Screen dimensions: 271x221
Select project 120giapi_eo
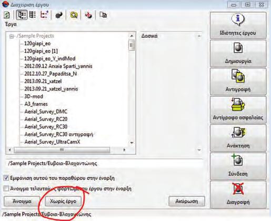pos(37,44)
